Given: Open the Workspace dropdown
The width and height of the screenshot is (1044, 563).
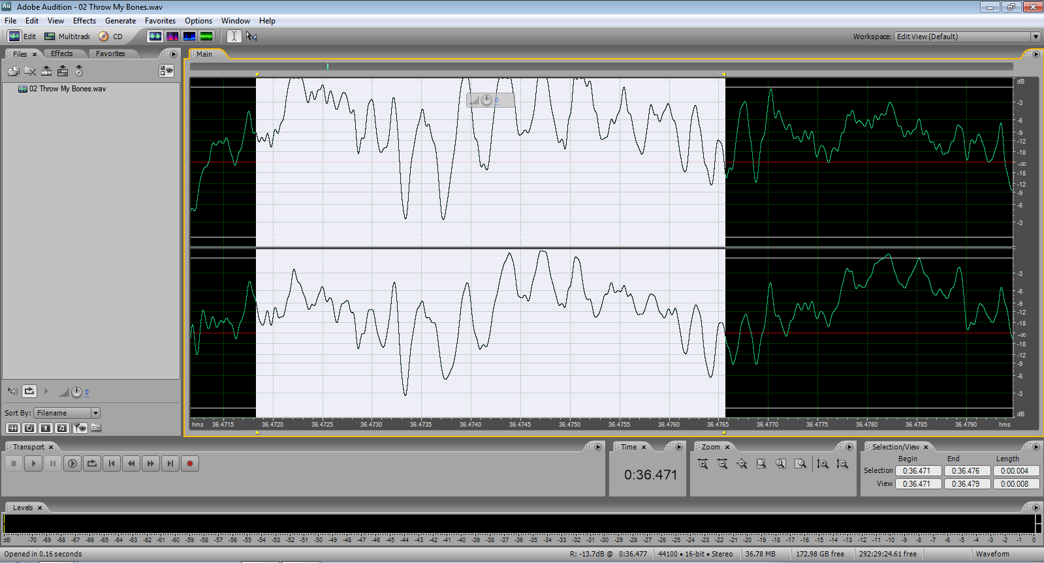Looking at the screenshot, I should pos(1036,37).
